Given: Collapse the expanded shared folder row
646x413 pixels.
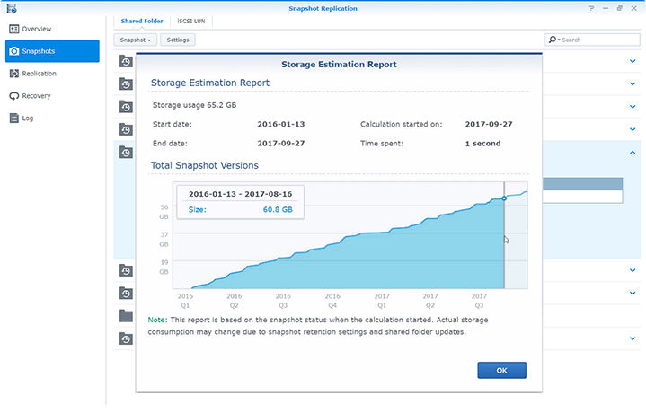Looking at the screenshot, I should [x=633, y=153].
